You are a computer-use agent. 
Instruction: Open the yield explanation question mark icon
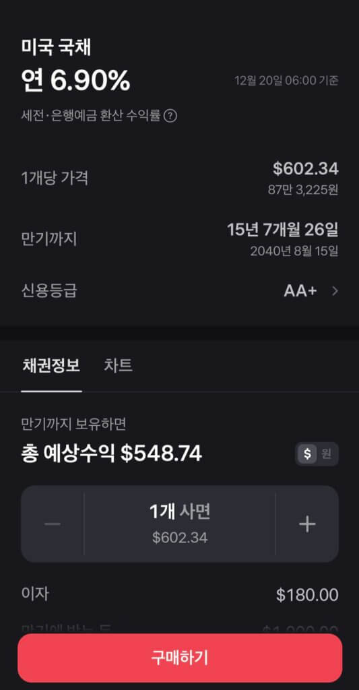point(170,116)
